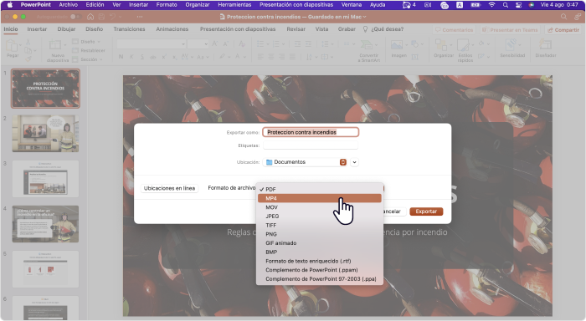586x321 pixels.
Task: Click the Format Painter brush icon
Action: point(28,59)
